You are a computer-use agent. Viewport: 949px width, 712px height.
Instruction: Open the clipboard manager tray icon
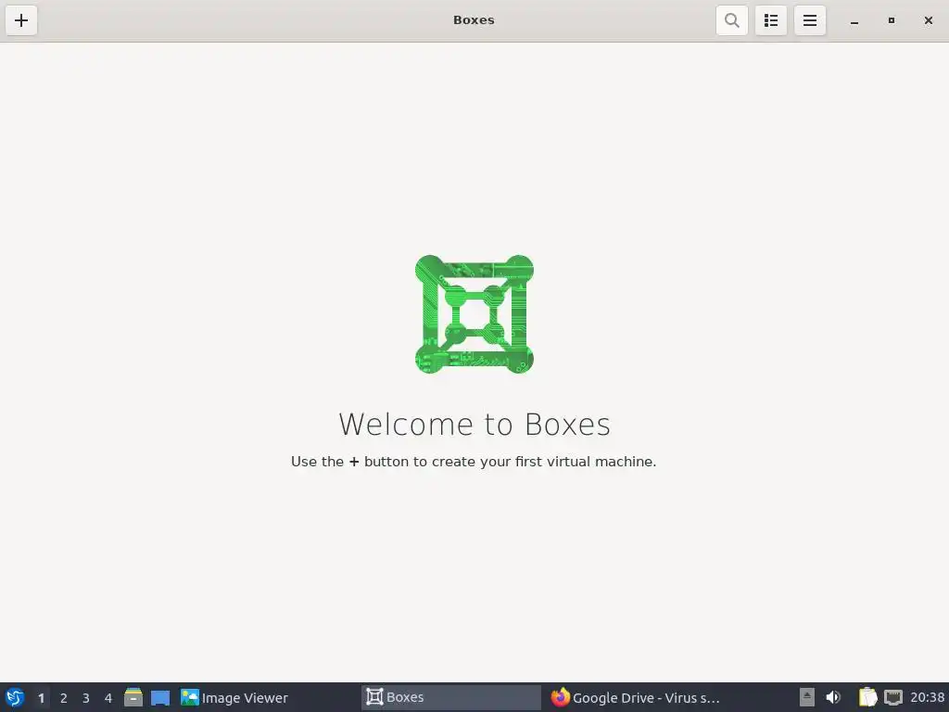(867, 697)
